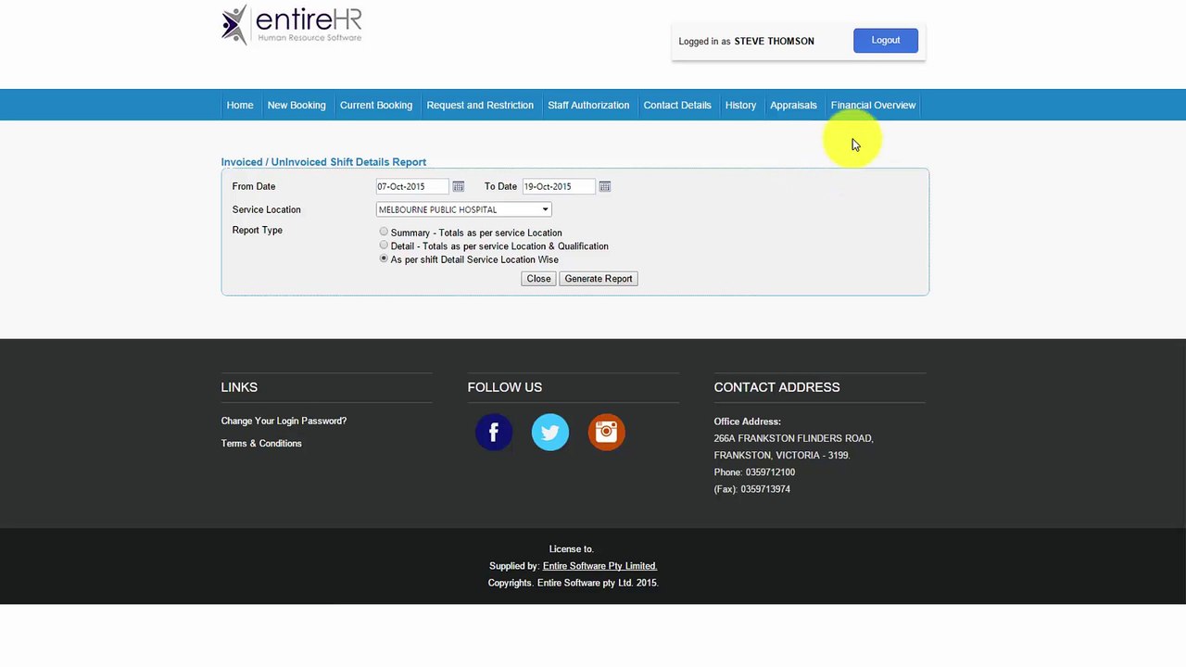Screen dimensions: 1186x667
Task: Click the From Date input field
Action: tap(412, 186)
